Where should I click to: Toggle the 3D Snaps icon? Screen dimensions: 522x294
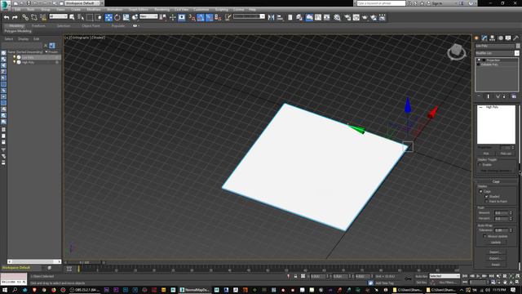pyautogui.click(x=192, y=17)
